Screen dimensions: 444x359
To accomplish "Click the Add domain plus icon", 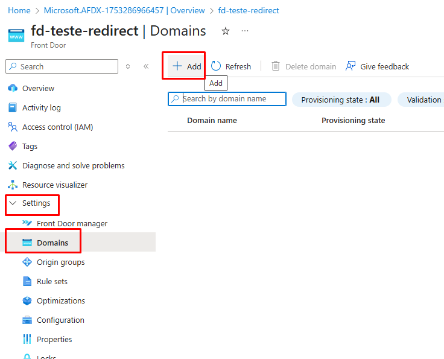I will click(x=177, y=66).
